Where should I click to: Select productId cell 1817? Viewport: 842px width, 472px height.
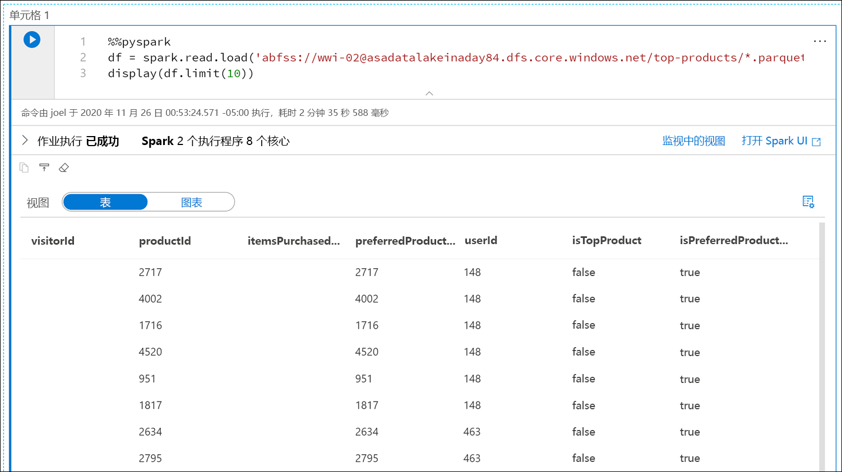coord(150,405)
